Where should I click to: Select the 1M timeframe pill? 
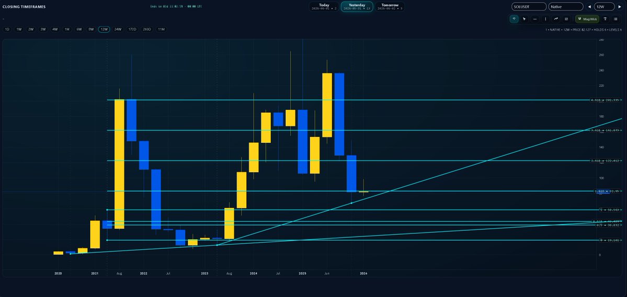click(x=67, y=29)
